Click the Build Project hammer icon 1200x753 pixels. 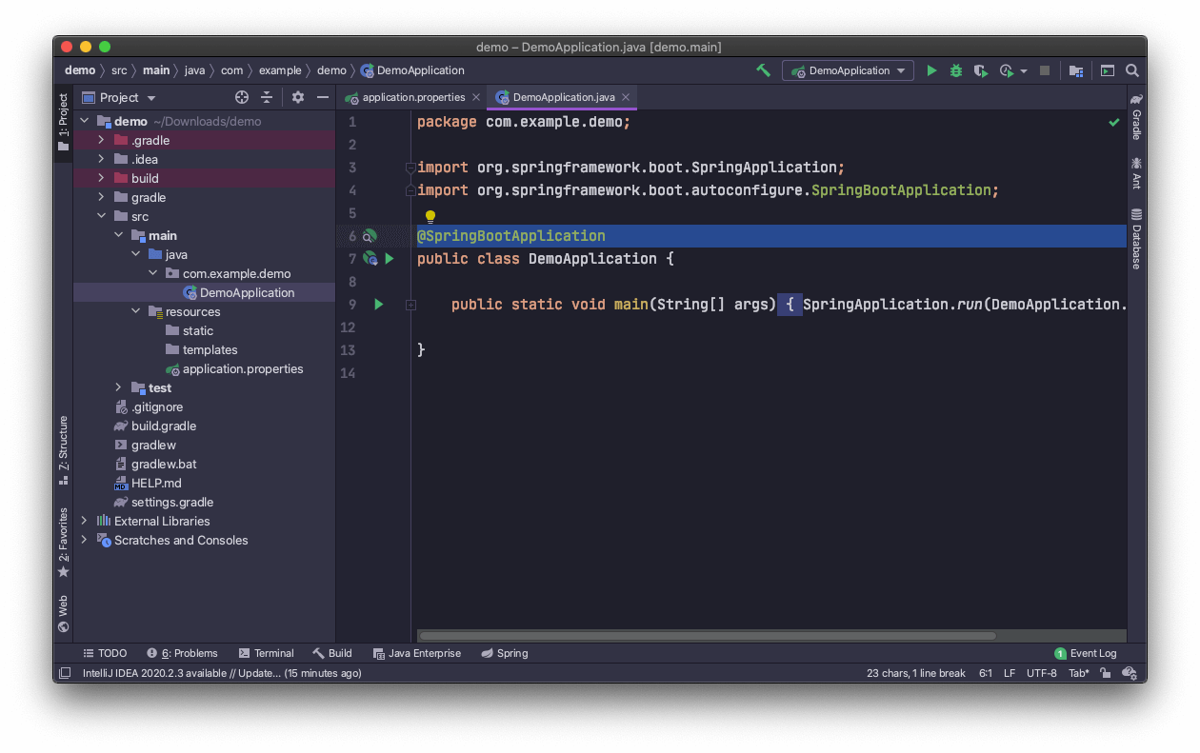click(763, 70)
